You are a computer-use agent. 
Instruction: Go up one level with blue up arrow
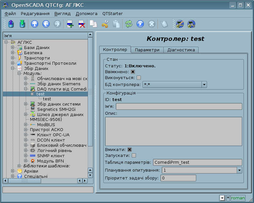tap(35, 24)
